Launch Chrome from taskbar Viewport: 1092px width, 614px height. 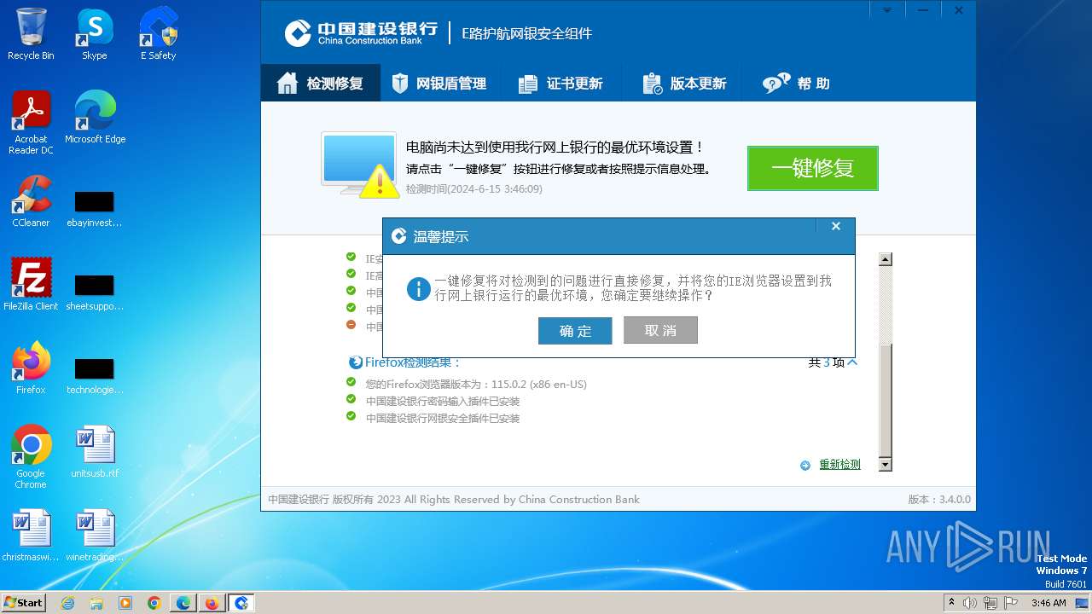154,603
